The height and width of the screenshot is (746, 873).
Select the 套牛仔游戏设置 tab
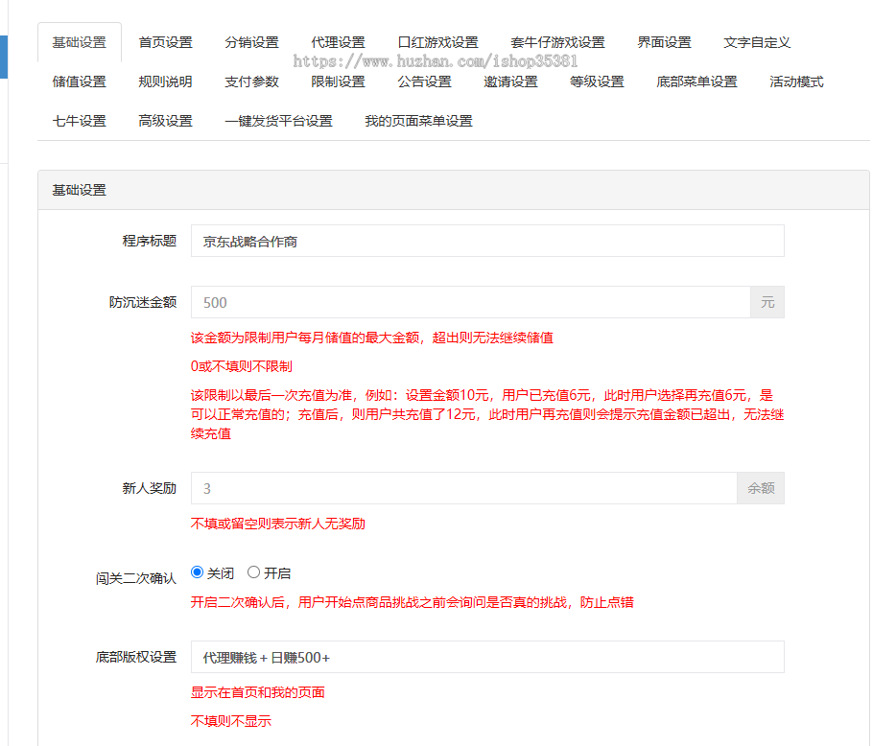coord(557,42)
